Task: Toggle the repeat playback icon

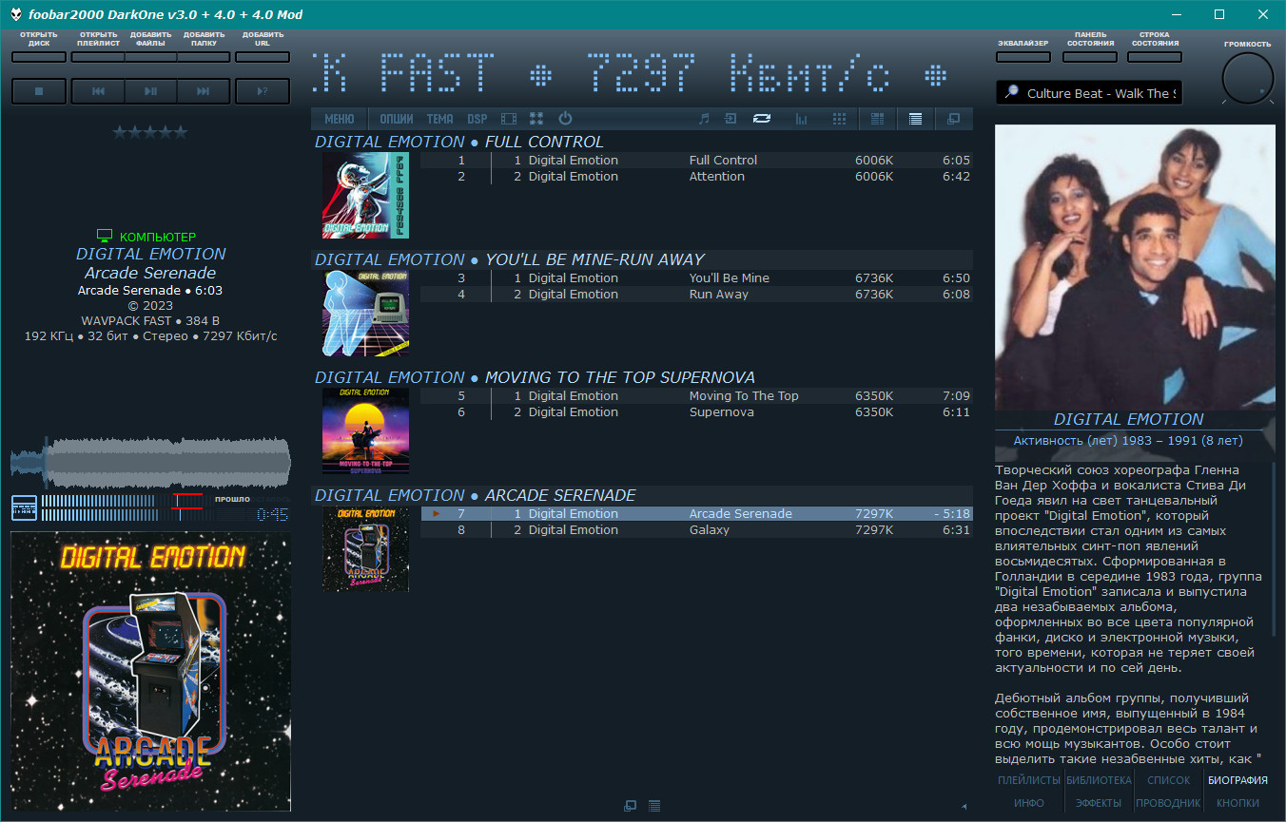Action: coord(762,119)
